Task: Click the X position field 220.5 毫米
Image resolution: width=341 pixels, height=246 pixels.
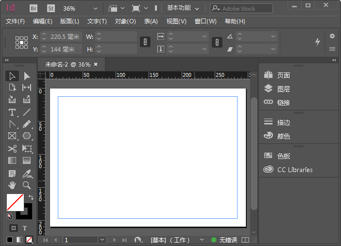Action: coord(65,37)
